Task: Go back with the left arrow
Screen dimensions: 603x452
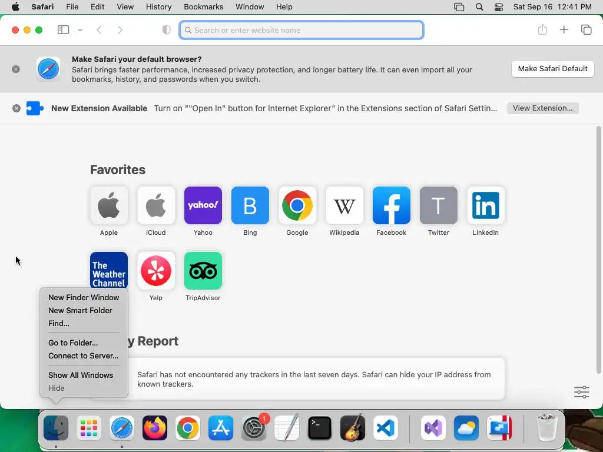Action: click(x=99, y=30)
